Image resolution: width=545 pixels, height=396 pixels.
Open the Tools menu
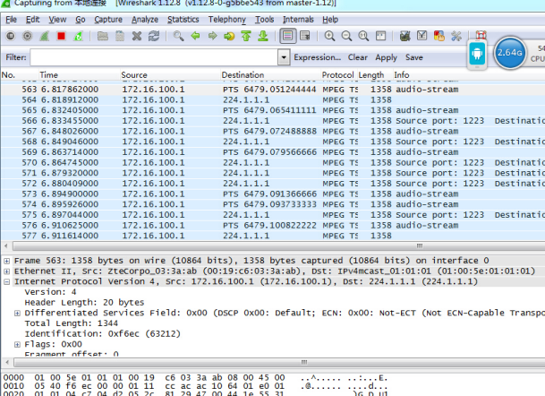click(265, 20)
